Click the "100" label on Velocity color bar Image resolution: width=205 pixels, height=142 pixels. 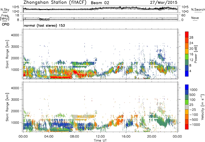[x=192, y=100]
